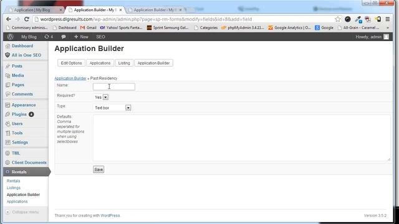
Task: Open the New menu in admin bar
Action: coord(81,37)
